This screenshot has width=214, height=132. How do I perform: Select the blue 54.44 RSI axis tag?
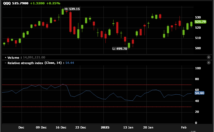click(x=199, y=93)
